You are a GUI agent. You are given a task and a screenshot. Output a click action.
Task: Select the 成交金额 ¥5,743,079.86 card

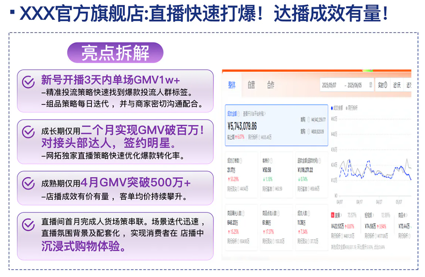pyautogui.click(x=276, y=125)
